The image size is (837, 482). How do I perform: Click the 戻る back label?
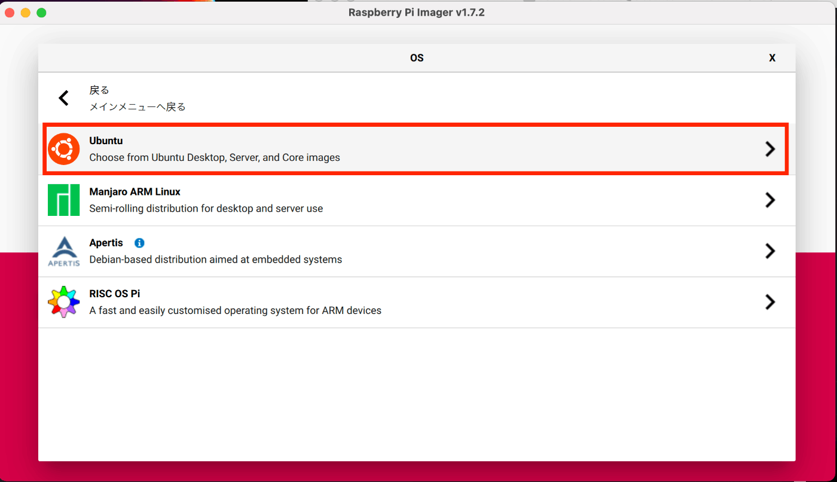(99, 90)
